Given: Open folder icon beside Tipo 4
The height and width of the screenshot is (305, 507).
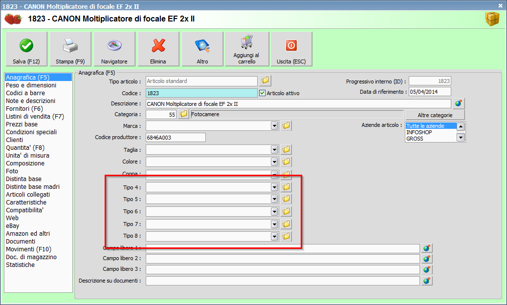Looking at the screenshot, I should 286,187.
